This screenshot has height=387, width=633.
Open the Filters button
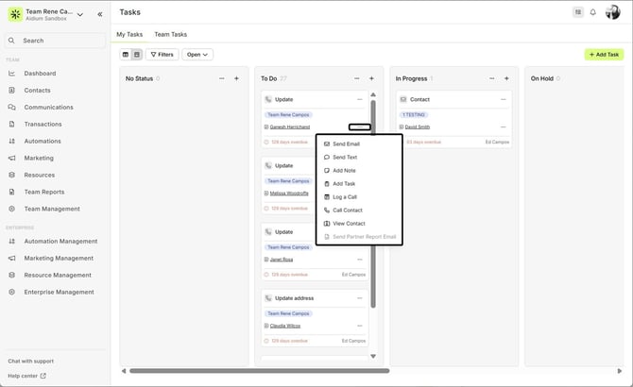point(162,55)
